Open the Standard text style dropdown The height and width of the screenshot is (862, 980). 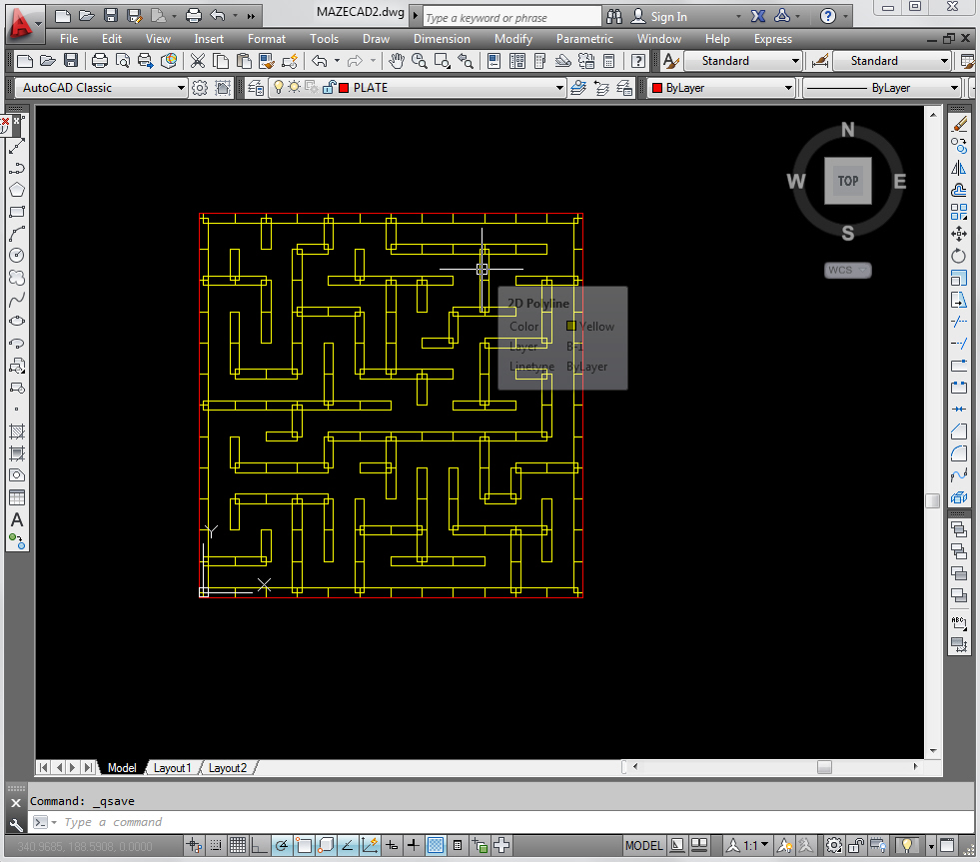(743, 61)
